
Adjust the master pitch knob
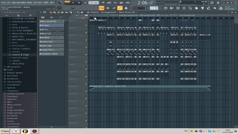click(59, 8)
